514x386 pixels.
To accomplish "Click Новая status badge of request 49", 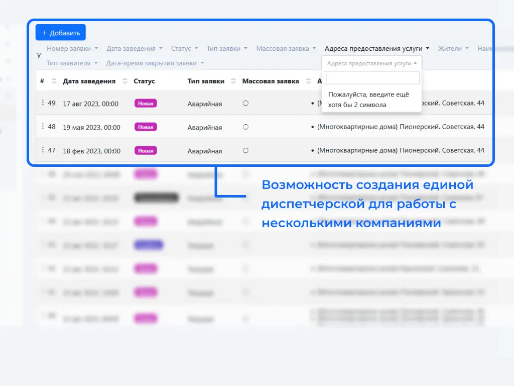I will pos(146,104).
